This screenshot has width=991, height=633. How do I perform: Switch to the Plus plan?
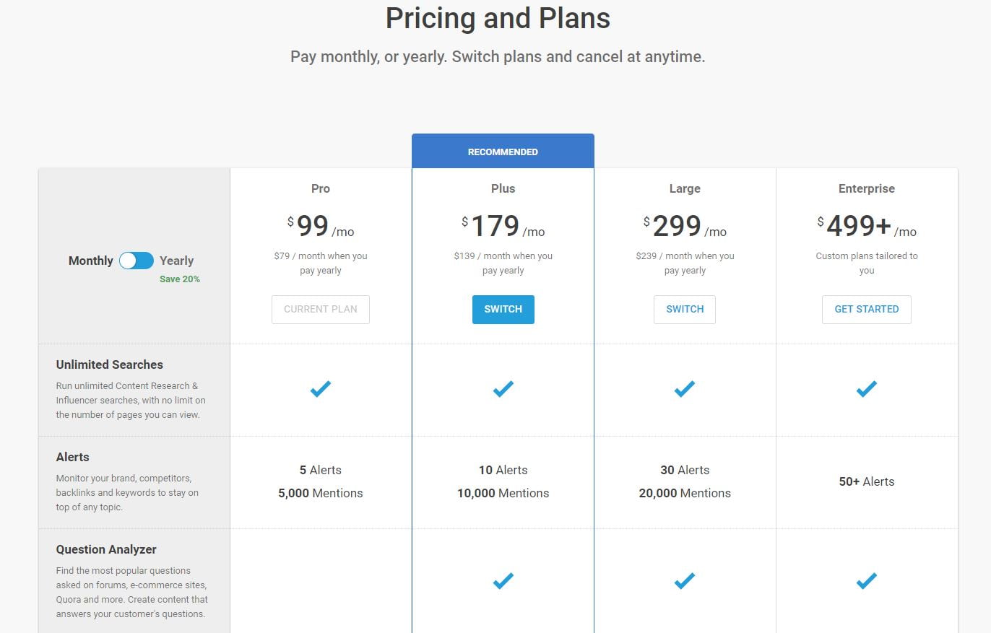click(503, 309)
